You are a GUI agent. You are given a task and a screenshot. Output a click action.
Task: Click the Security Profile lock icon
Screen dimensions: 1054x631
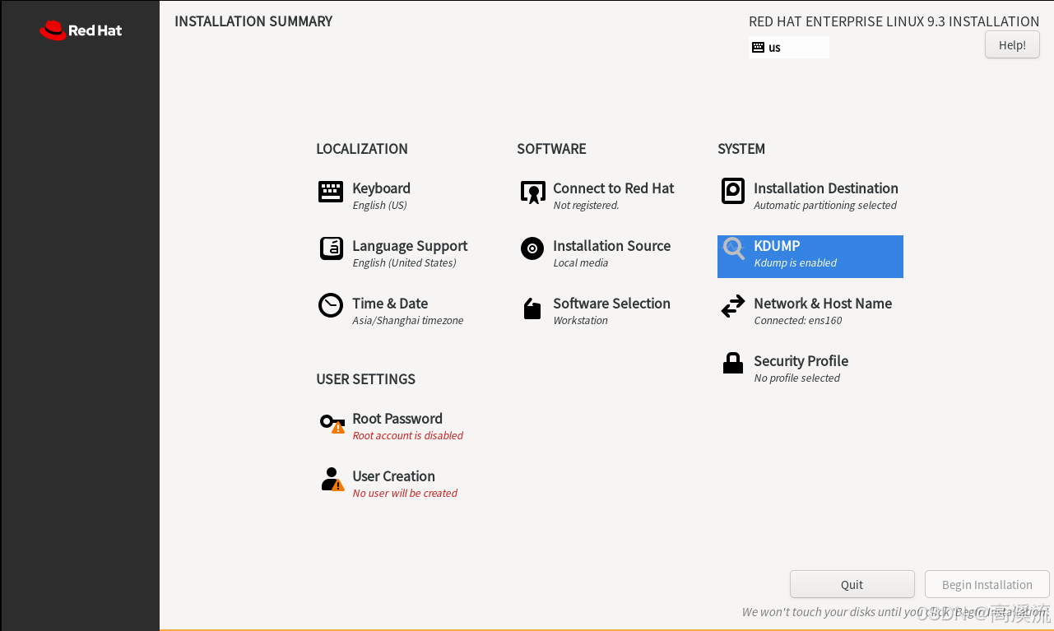coord(732,363)
